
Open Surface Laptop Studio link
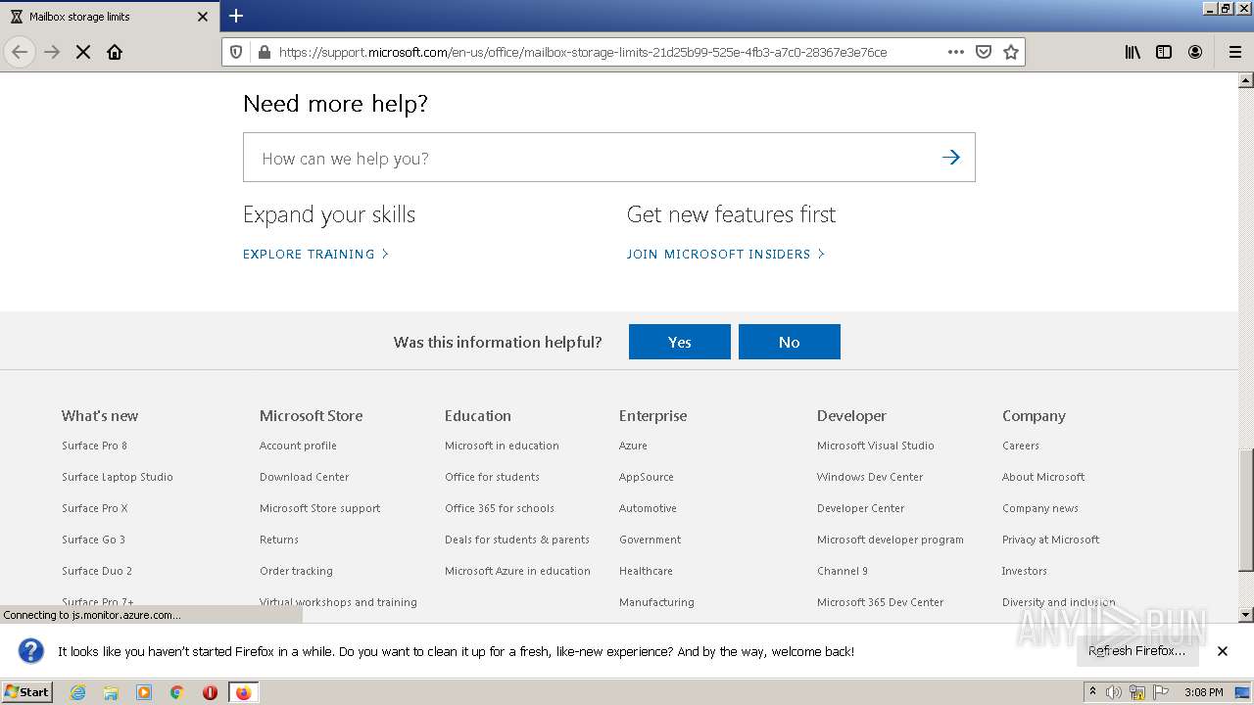point(118,477)
